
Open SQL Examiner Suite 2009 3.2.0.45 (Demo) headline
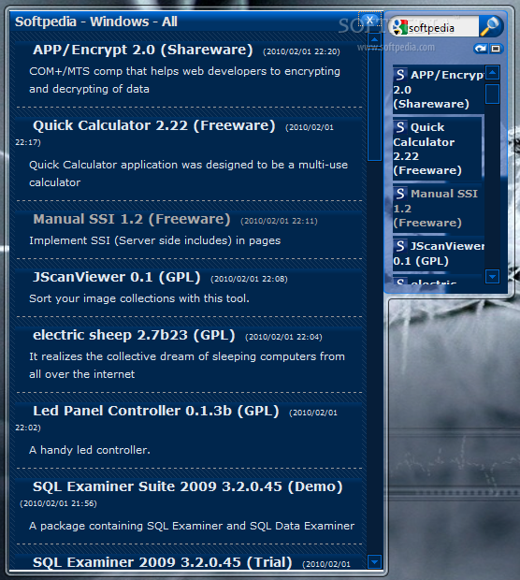(187, 487)
